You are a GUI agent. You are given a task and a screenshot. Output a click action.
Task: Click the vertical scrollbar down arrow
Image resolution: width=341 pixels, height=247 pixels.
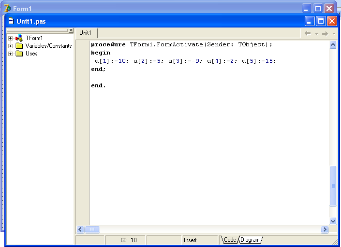pos(333,221)
